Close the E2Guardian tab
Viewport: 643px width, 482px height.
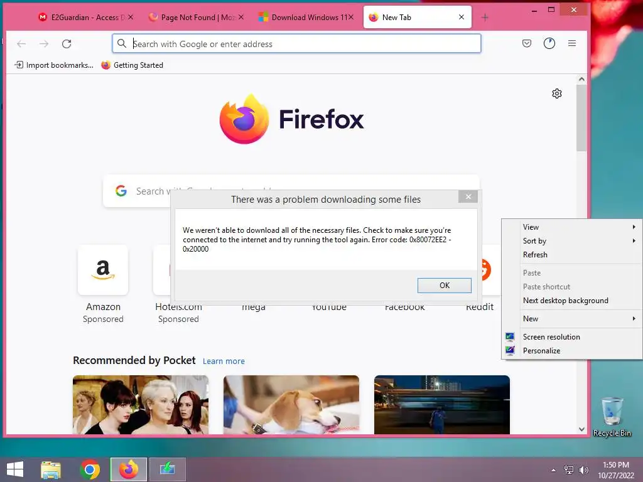point(131,17)
